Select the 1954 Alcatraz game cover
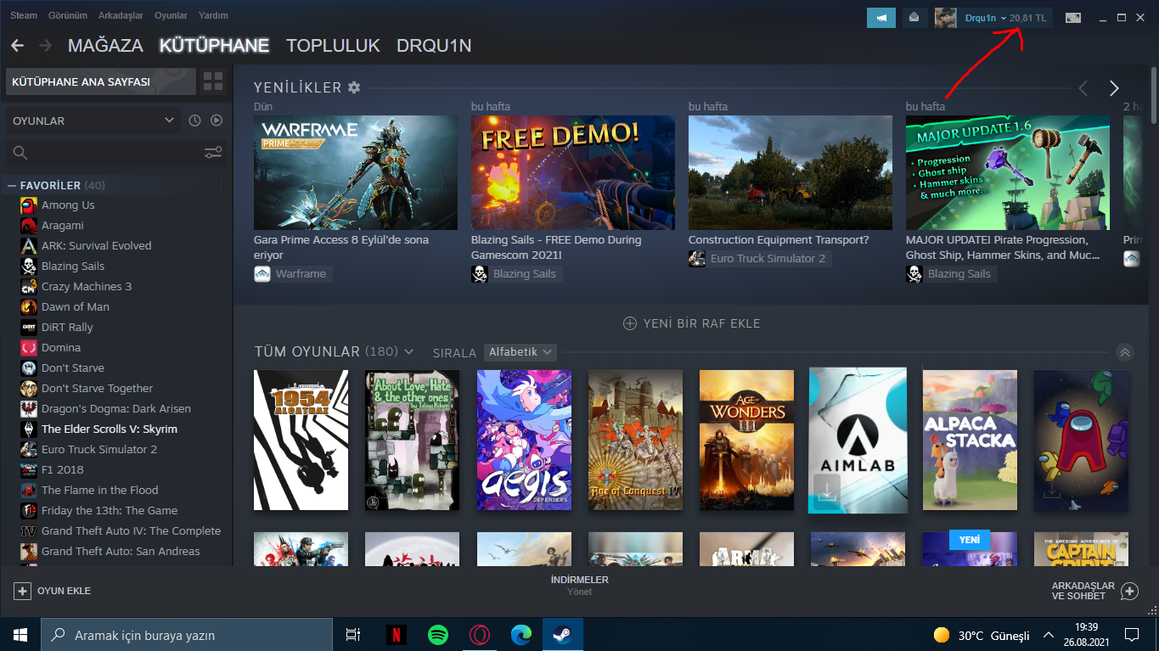 click(301, 440)
